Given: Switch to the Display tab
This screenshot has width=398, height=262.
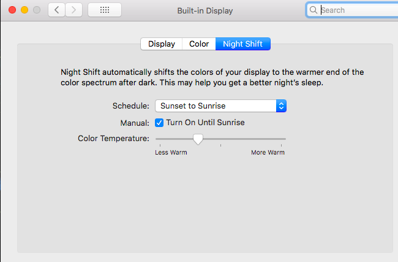Looking at the screenshot, I should coord(162,44).
